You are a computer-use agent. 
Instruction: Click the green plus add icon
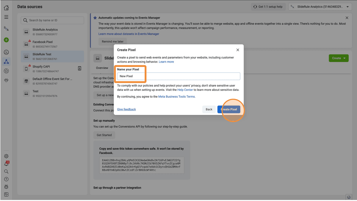[x=6, y=40]
